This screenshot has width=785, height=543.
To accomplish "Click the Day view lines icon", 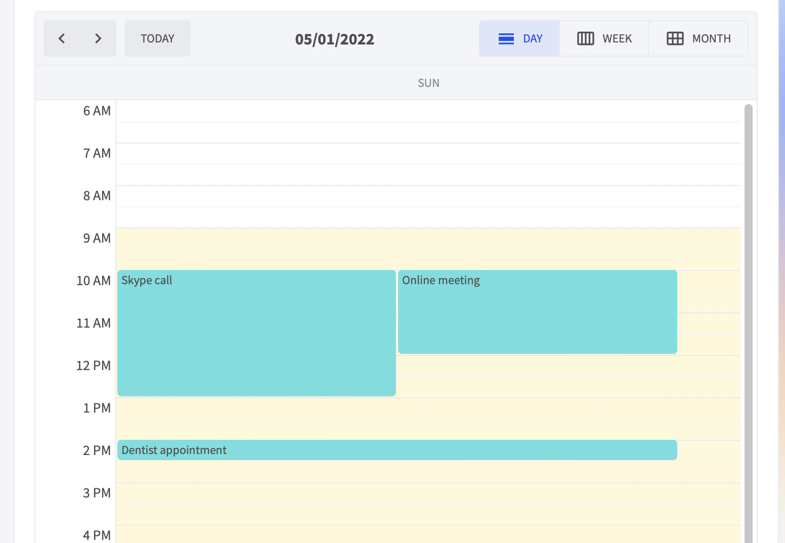I will click(506, 38).
